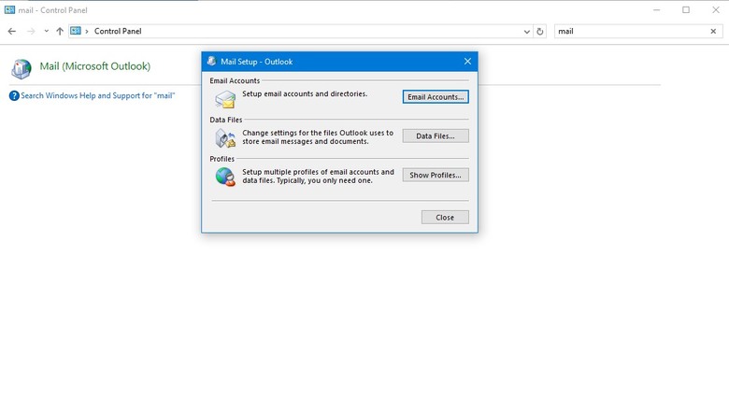Open Search Windows Help and Support link
This screenshot has width=729, height=412.
[x=97, y=95]
